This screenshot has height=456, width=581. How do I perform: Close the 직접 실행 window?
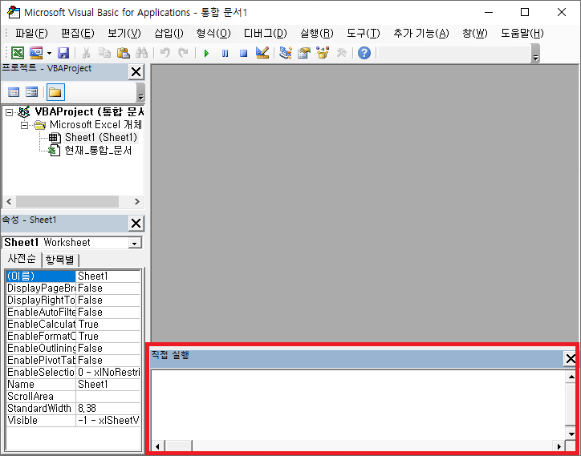point(571,358)
